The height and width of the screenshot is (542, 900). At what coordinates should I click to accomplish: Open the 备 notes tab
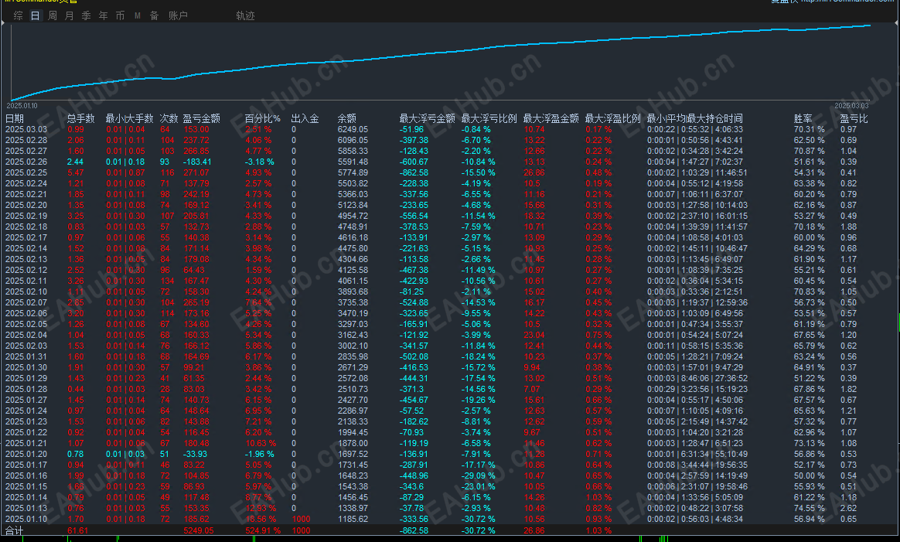click(154, 15)
